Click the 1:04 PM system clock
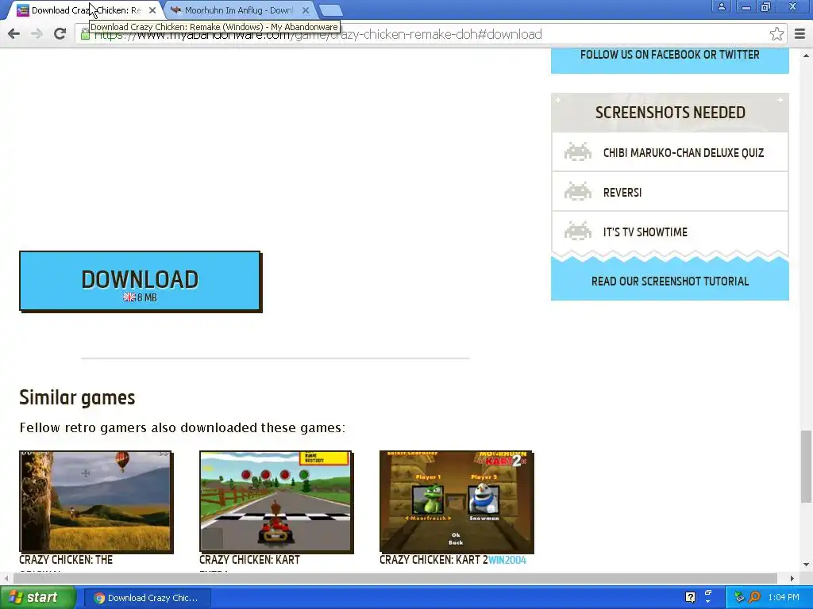 784,598
